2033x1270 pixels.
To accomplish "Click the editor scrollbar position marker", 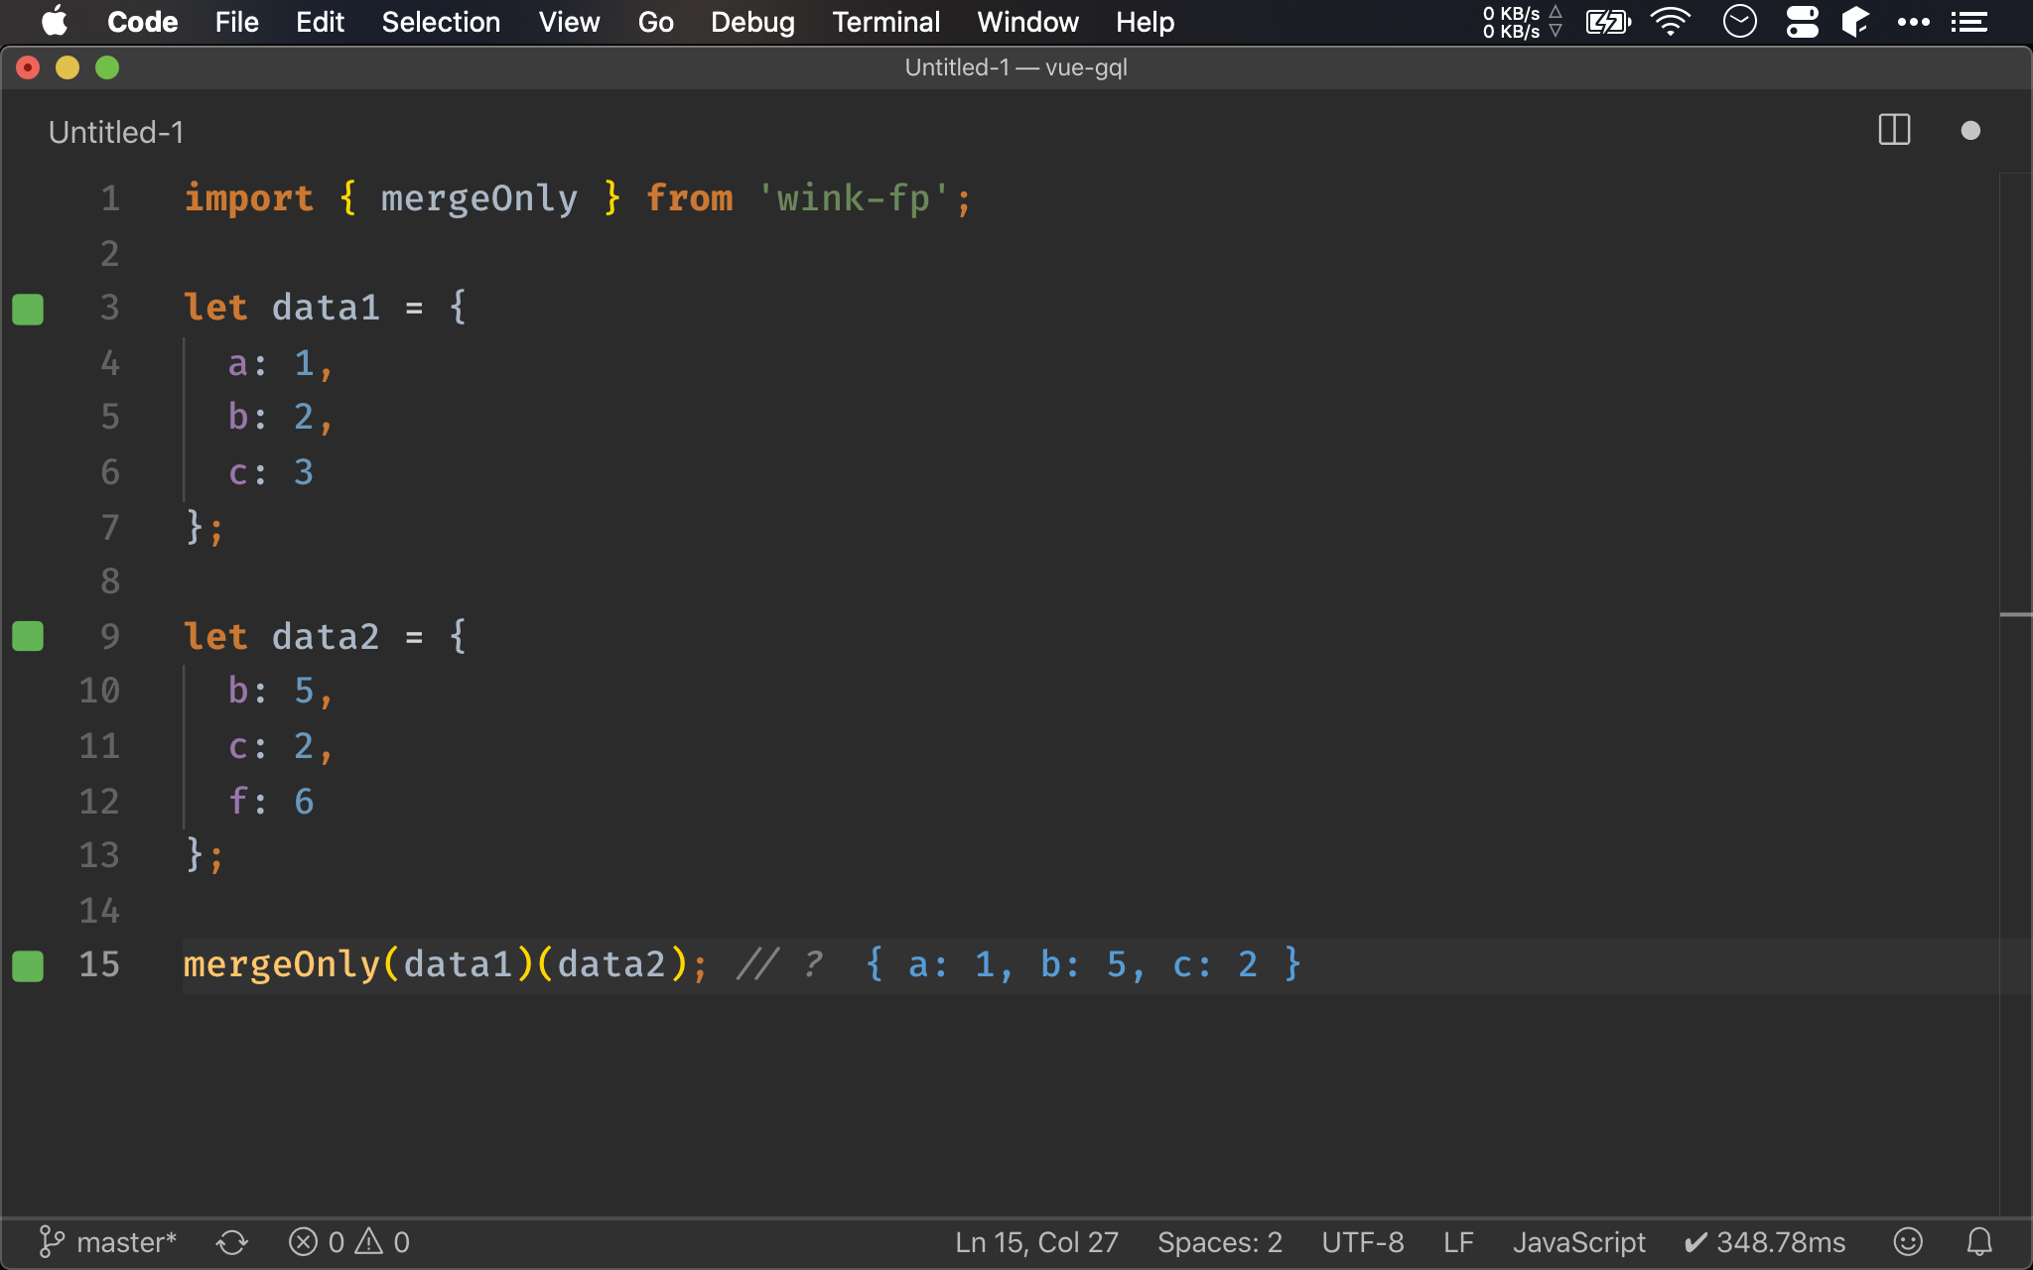I will (x=2016, y=615).
